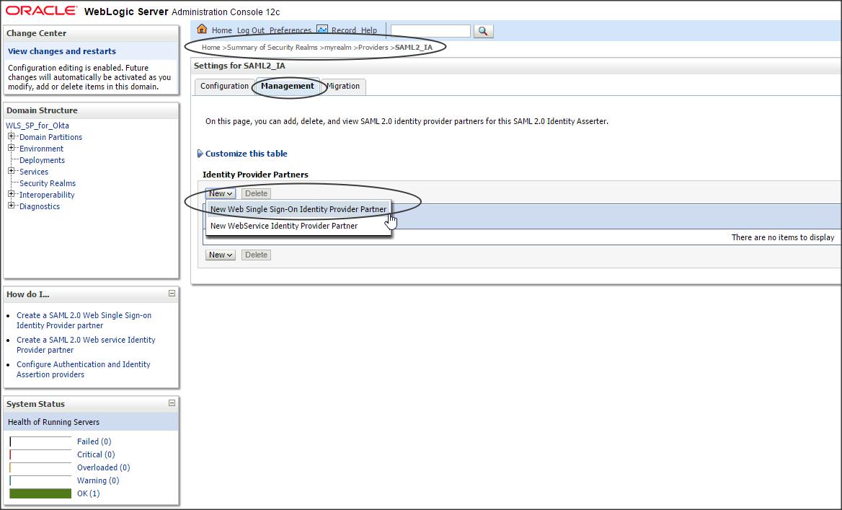Open Diagnostics in Domain Structure

pyautogui.click(x=40, y=206)
